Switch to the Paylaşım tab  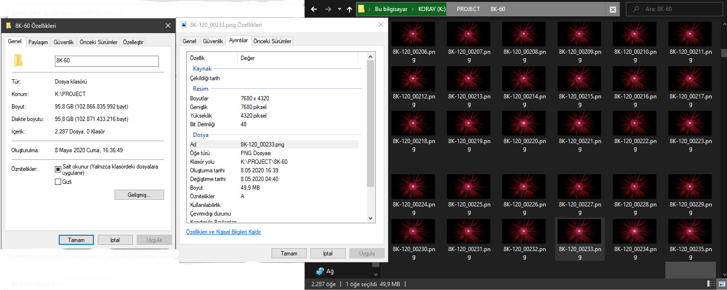pos(38,42)
